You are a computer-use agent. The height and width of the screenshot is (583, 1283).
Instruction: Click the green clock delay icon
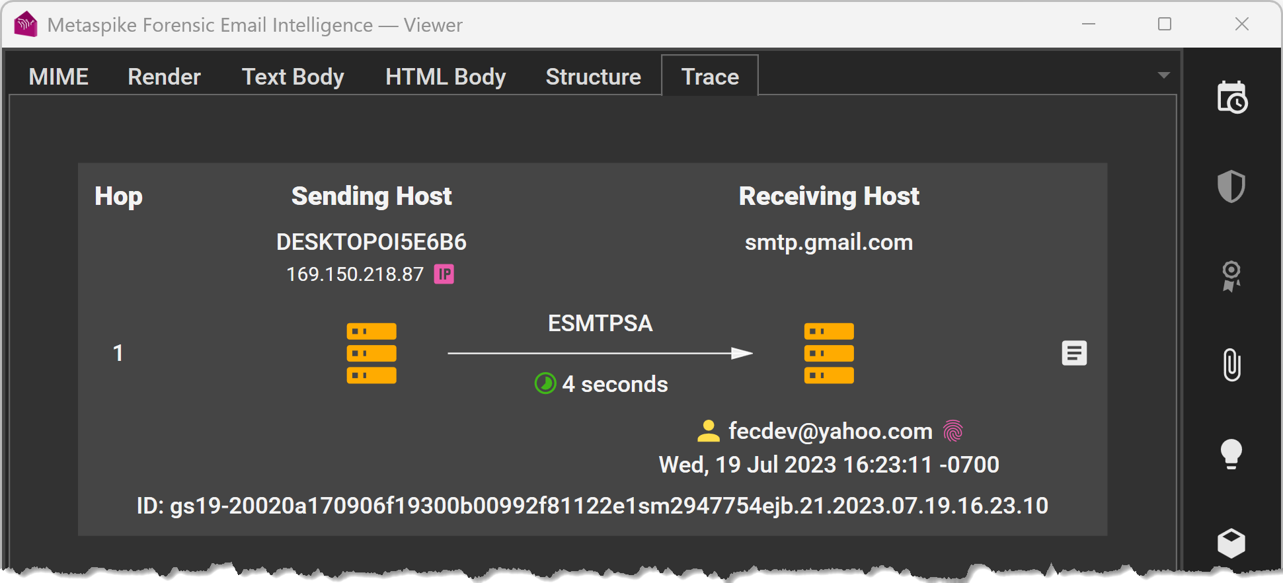click(545, 383)
